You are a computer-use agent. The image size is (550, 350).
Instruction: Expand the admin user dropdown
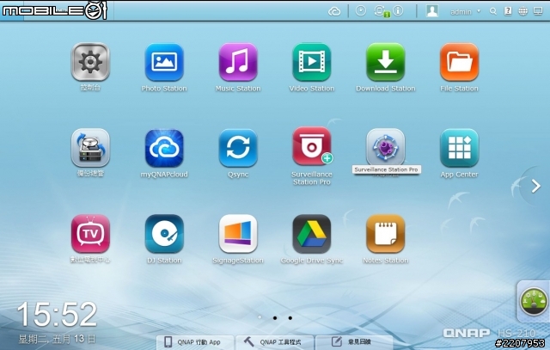click(466, 11)
